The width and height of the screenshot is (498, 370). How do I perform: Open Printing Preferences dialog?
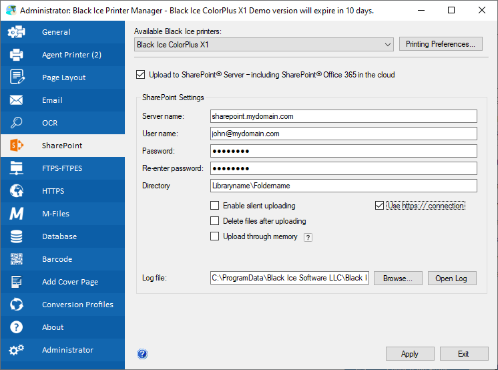point(441,44)
